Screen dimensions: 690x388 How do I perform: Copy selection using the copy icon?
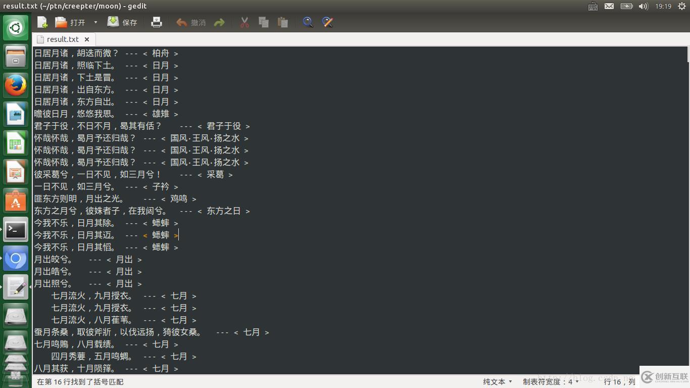tap(263, 22)
